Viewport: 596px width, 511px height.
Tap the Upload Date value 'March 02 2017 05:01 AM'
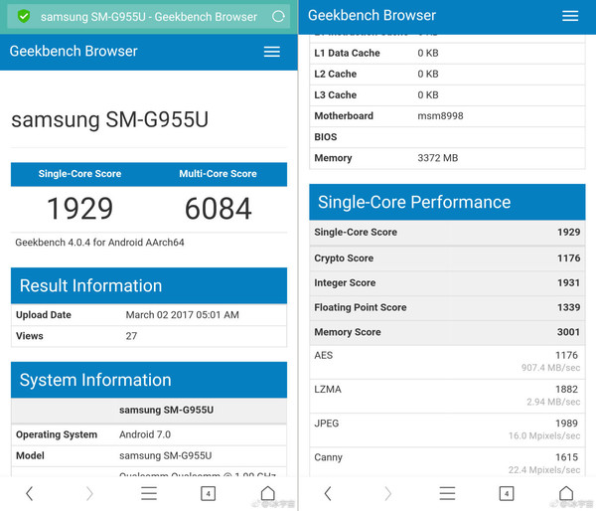pyautogui.click(x=183, y=315)
